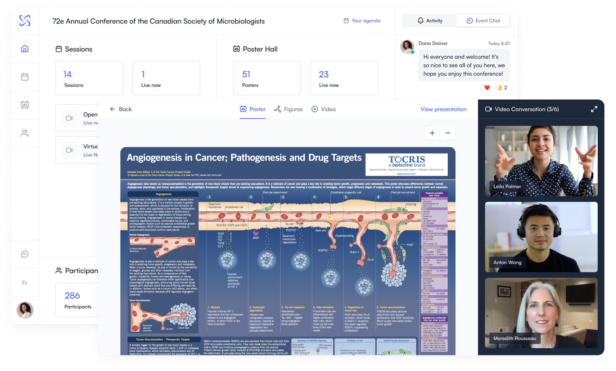Open the user profile avatar in sidebar

point(25,310)
